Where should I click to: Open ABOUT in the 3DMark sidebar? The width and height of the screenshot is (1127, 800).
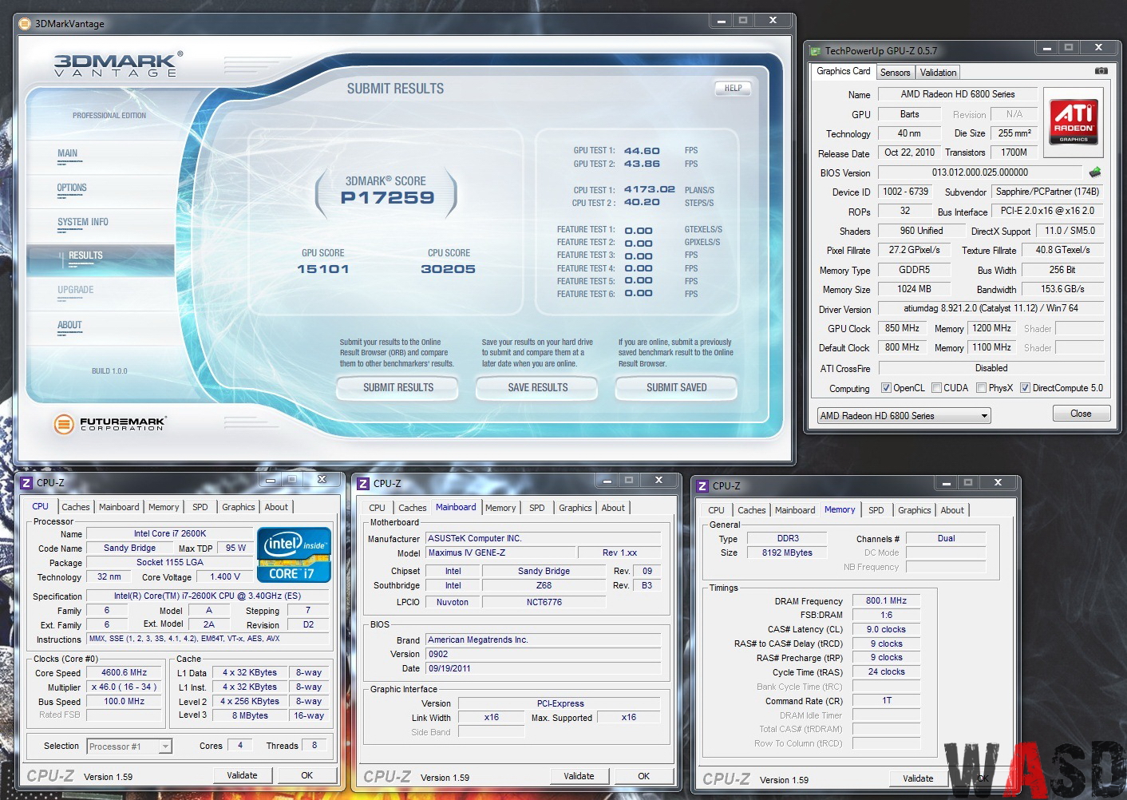(x=69, y=326)
